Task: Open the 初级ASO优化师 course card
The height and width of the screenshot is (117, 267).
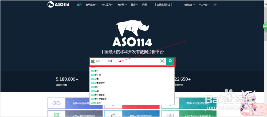Action: 75,103
